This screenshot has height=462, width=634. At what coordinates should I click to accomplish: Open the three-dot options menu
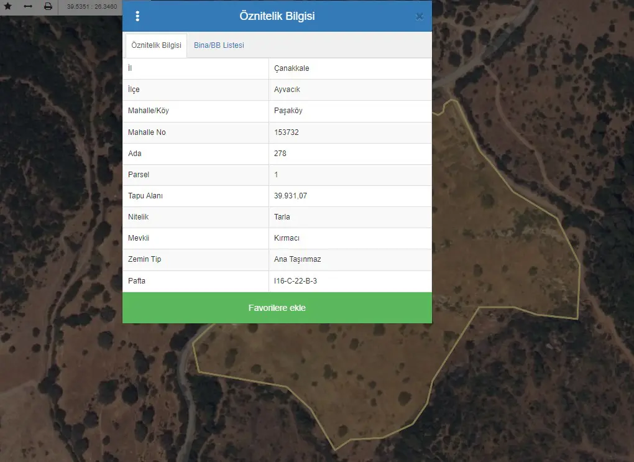pos(137,16)
